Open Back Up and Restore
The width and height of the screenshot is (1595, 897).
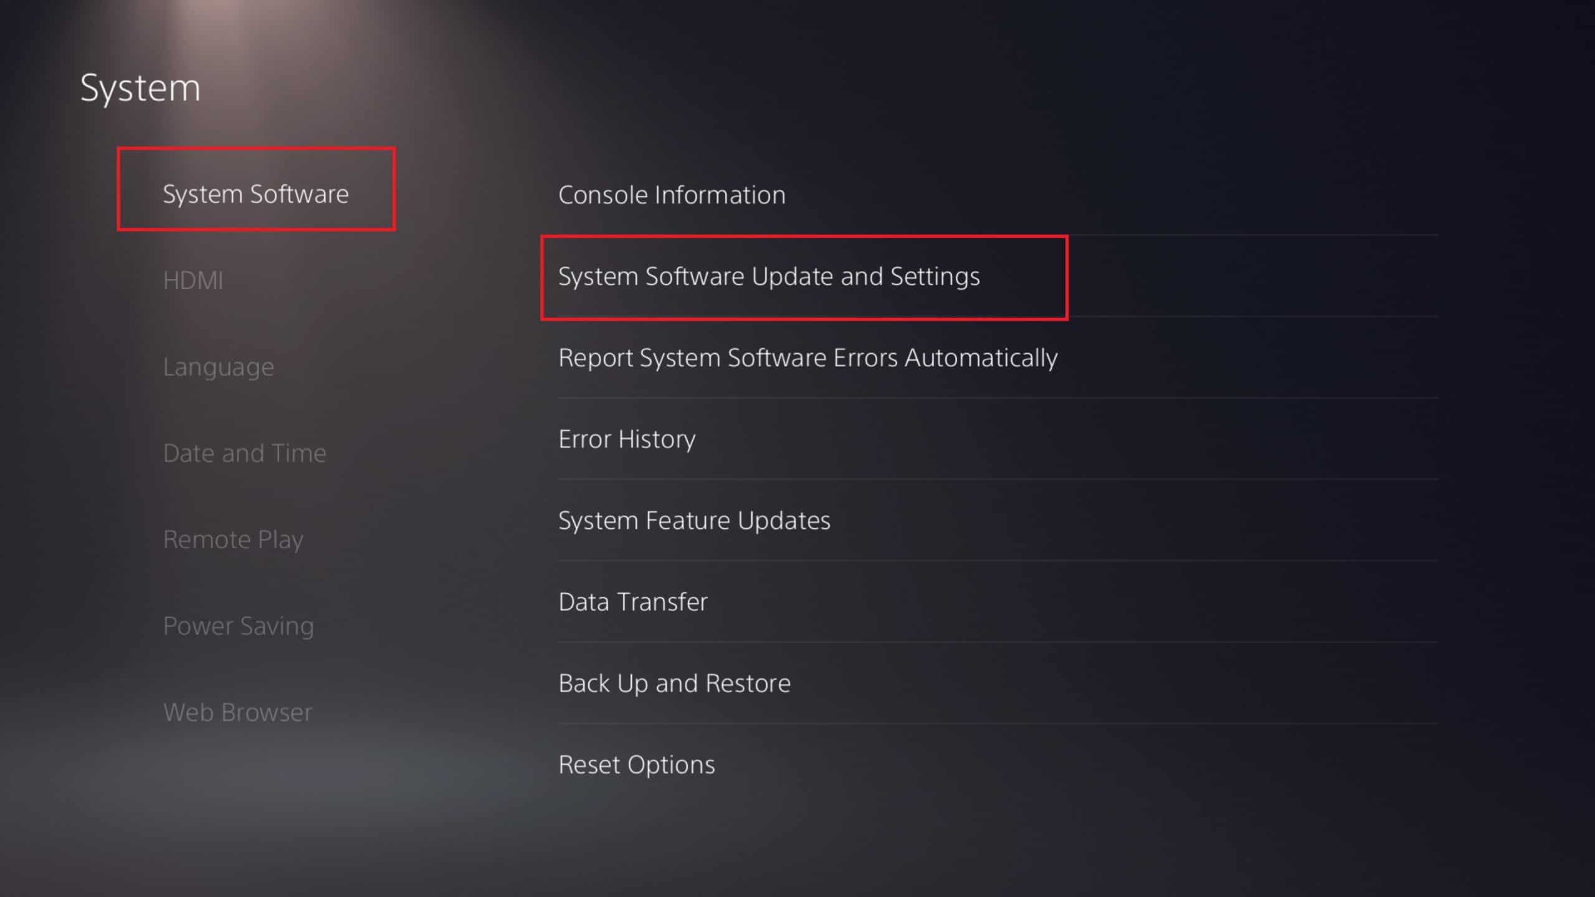click(x=674, y=683)
